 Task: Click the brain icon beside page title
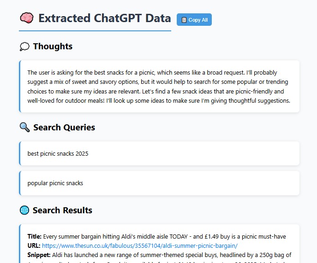[26, 18]
